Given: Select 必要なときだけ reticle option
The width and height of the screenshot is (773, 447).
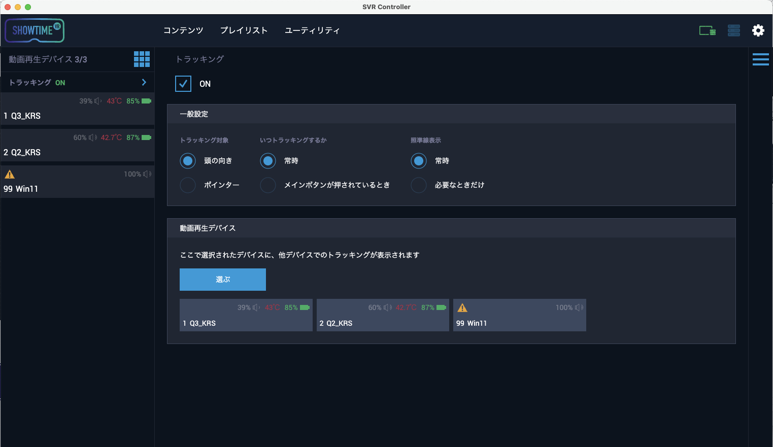Looking at the screenshot, I should 419,185.
